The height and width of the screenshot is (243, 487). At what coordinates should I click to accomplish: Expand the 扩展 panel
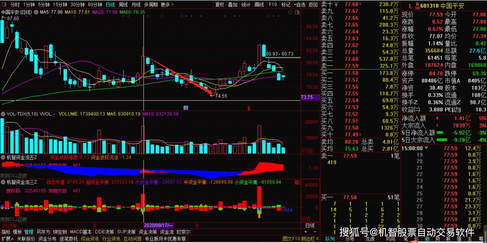point(8,239)
